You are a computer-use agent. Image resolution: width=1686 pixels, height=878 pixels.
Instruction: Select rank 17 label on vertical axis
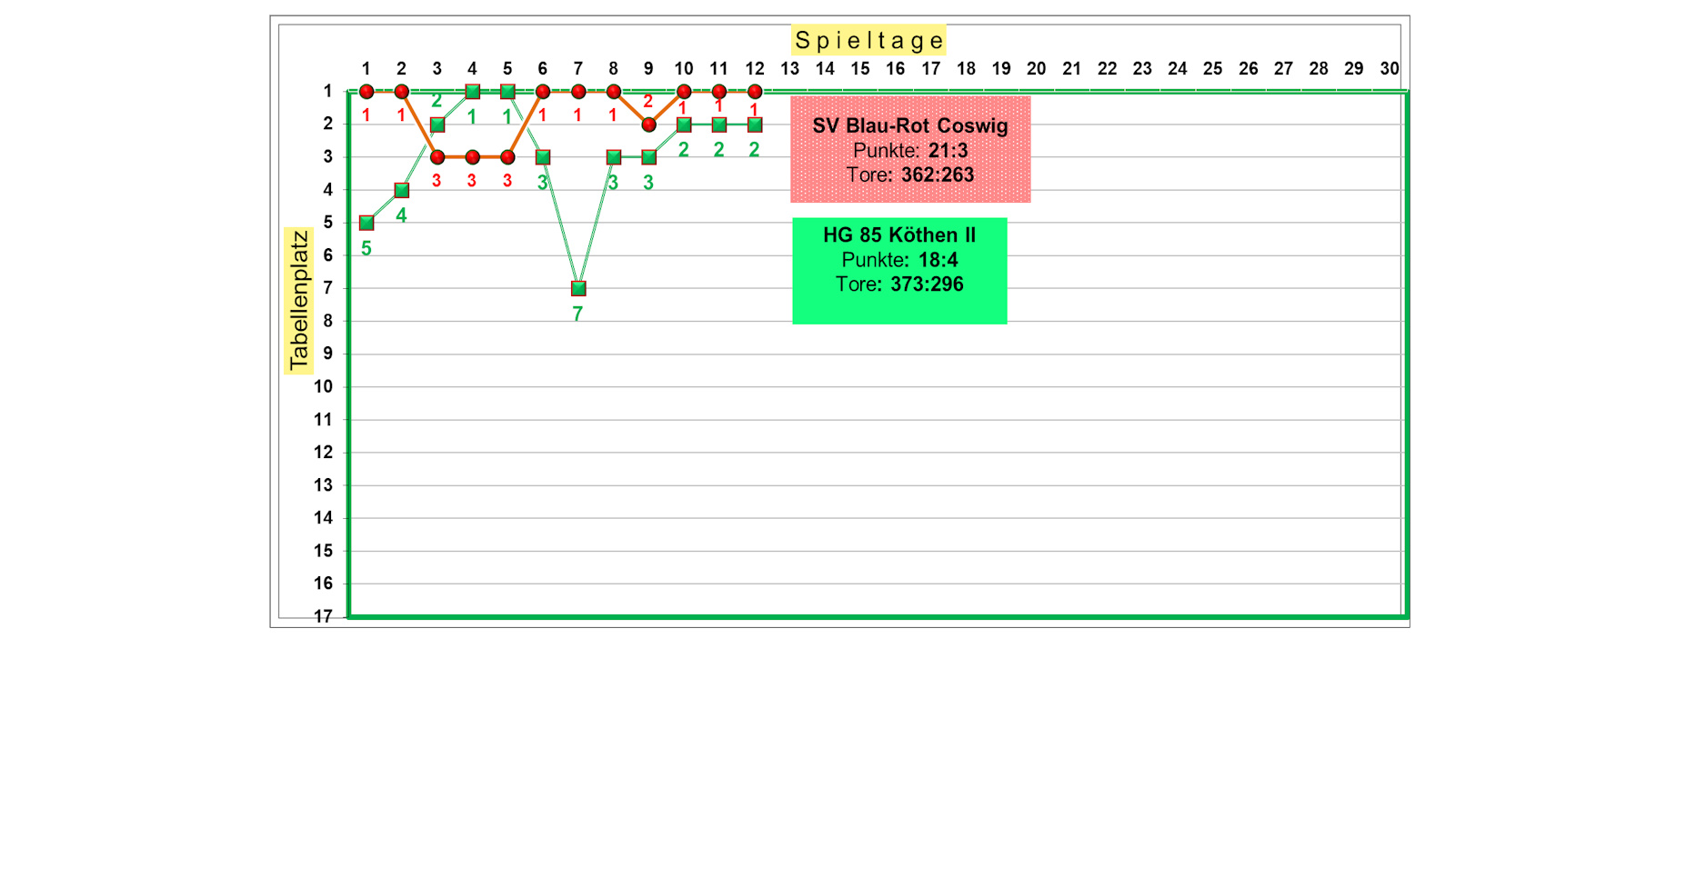323,616
